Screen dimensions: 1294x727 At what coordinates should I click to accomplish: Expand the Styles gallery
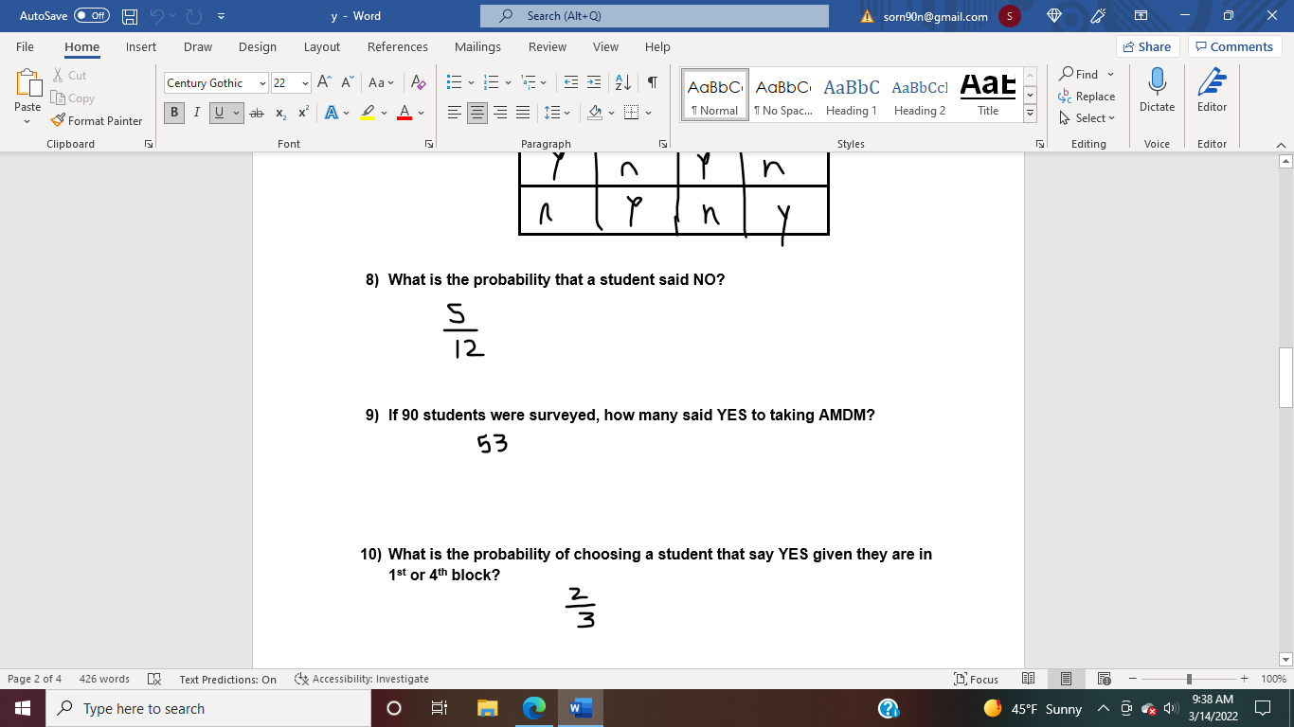1029,111
